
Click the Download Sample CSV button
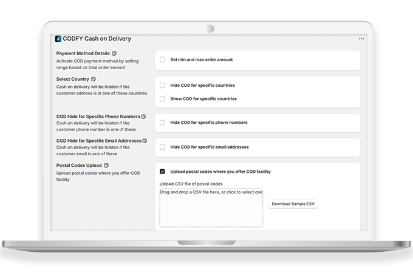click(x=293, y=204)
